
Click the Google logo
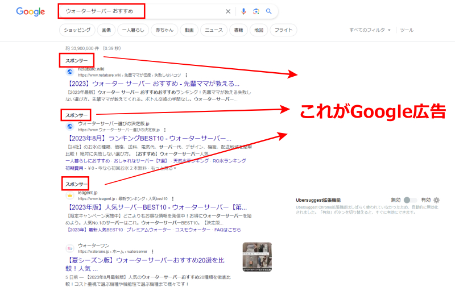click(31, 12)
